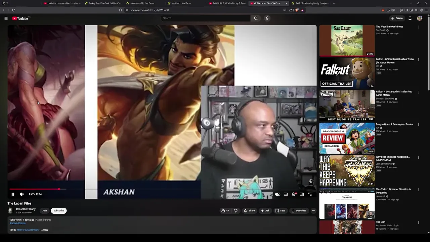This screenshot has height=242, width=430.
Task: Open Dragon Quest 7 Reimagined Review thumbnail
Action: tap(347, 138)
